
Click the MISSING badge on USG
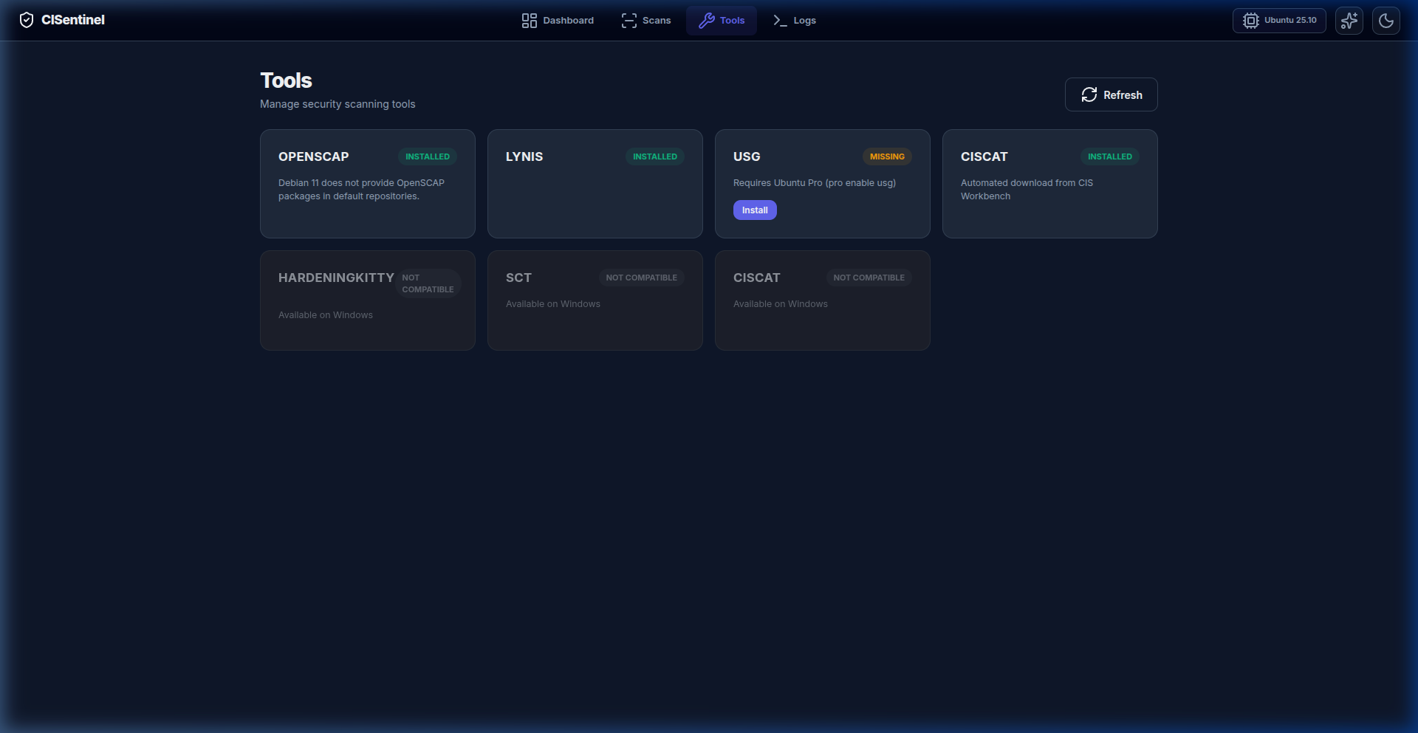(887, 156)
